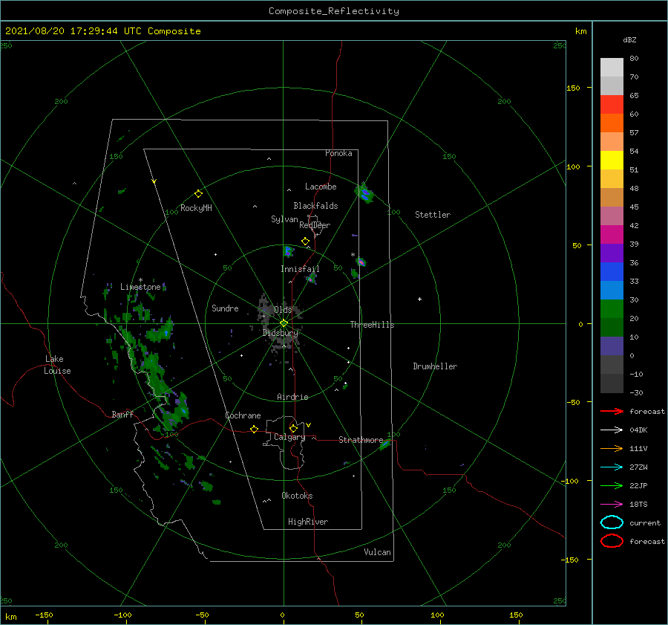This screenshot has width=668, height=625.
Task: Click the cyan 27ZW arrow icon
Action: tap(612, 467)
